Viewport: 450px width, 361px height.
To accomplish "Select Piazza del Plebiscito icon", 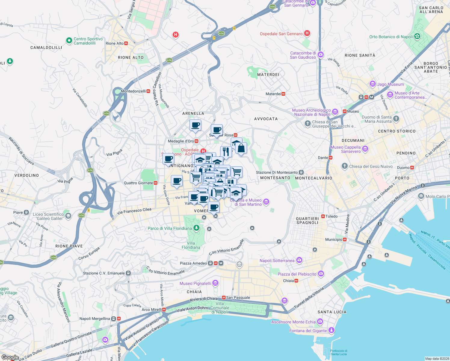I will click(x=321, y=273).
